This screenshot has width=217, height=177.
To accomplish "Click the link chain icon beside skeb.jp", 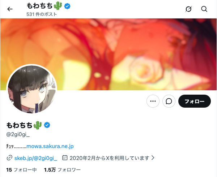I will 9,158.
